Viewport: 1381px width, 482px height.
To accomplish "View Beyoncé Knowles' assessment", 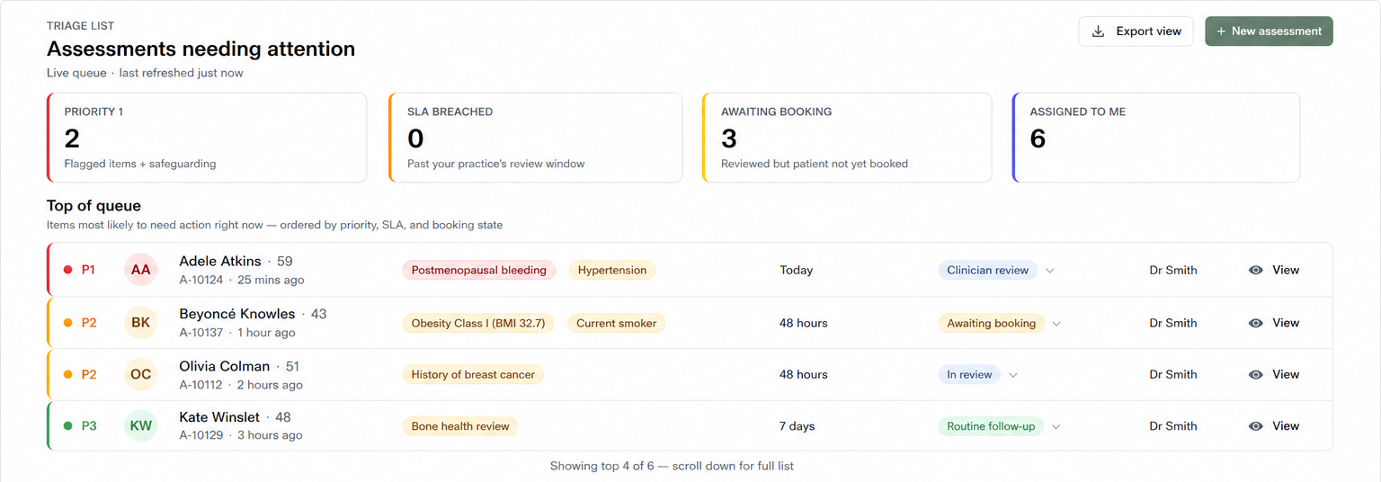I will 1274,323.
